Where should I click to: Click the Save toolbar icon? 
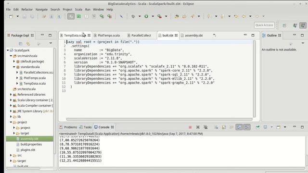tap(25, 16)
